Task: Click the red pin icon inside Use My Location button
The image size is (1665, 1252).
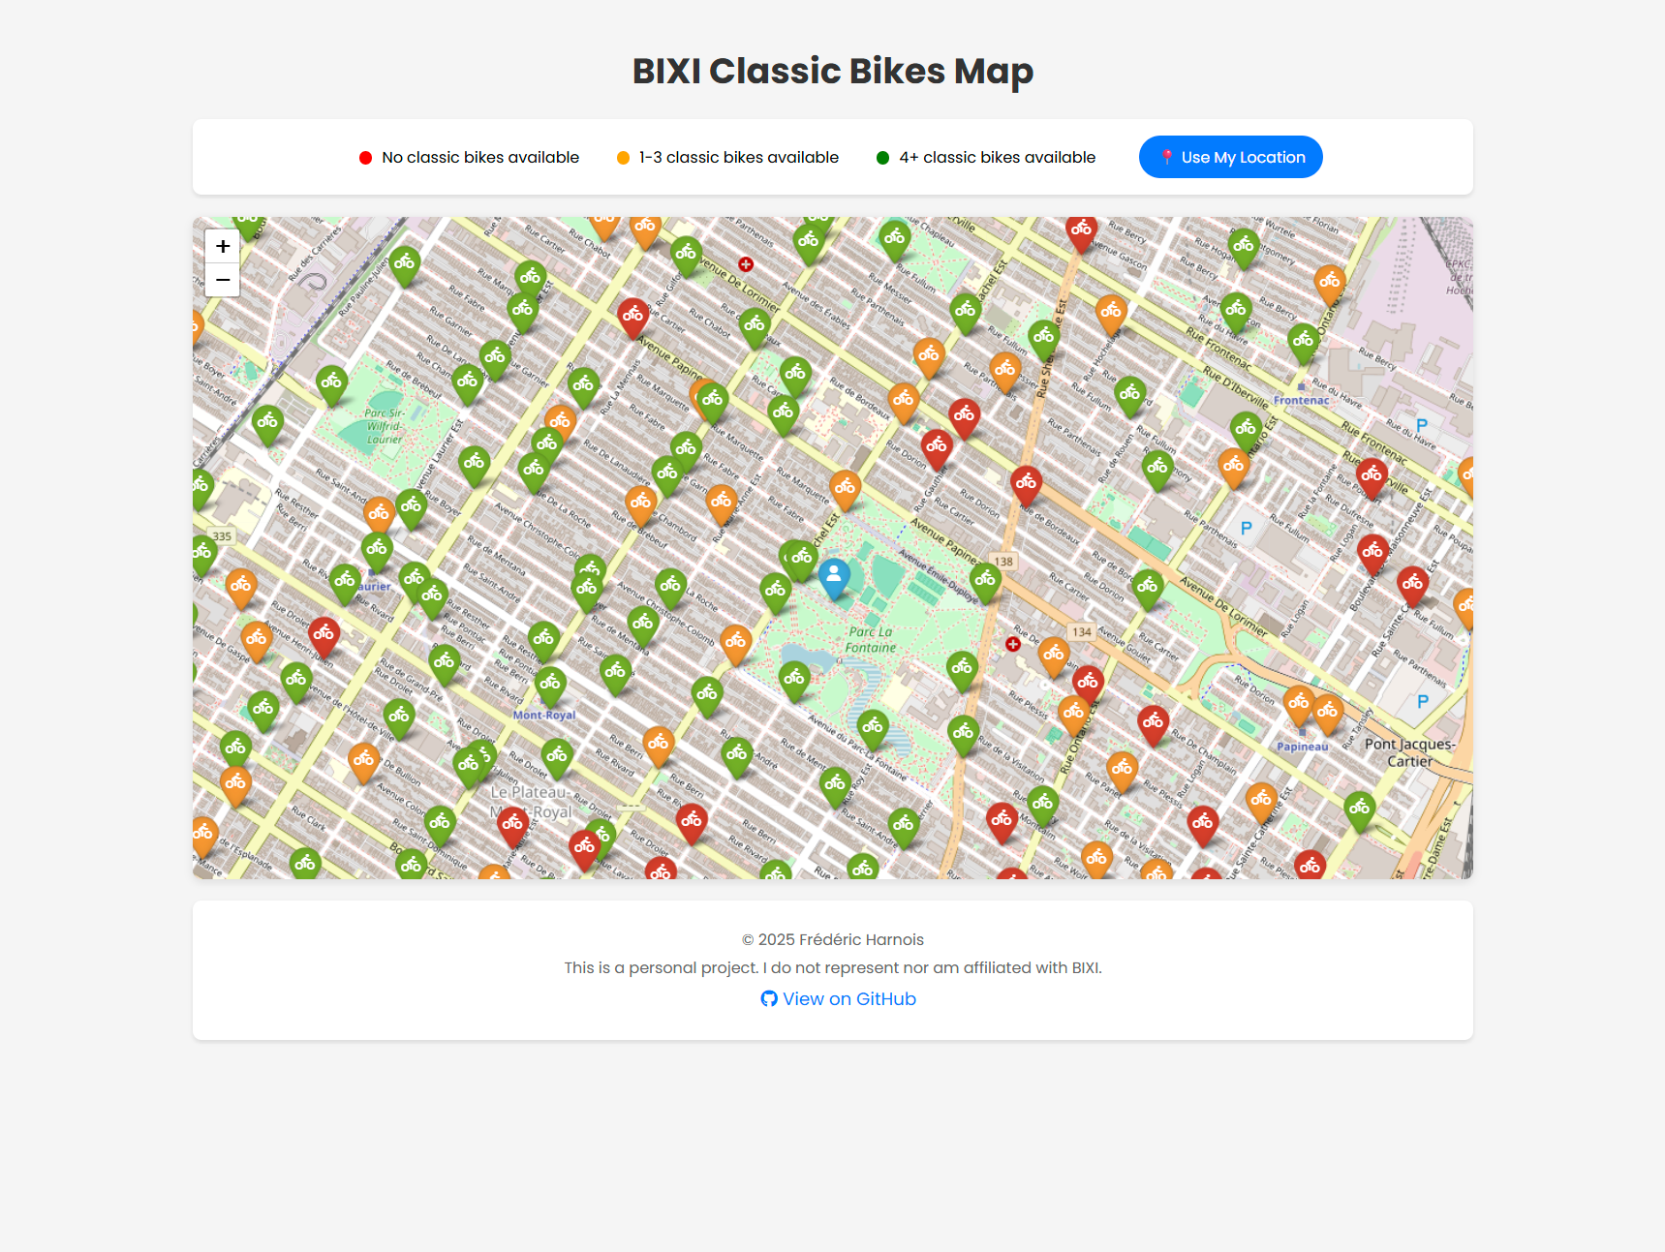Action: click(1166, 156)
